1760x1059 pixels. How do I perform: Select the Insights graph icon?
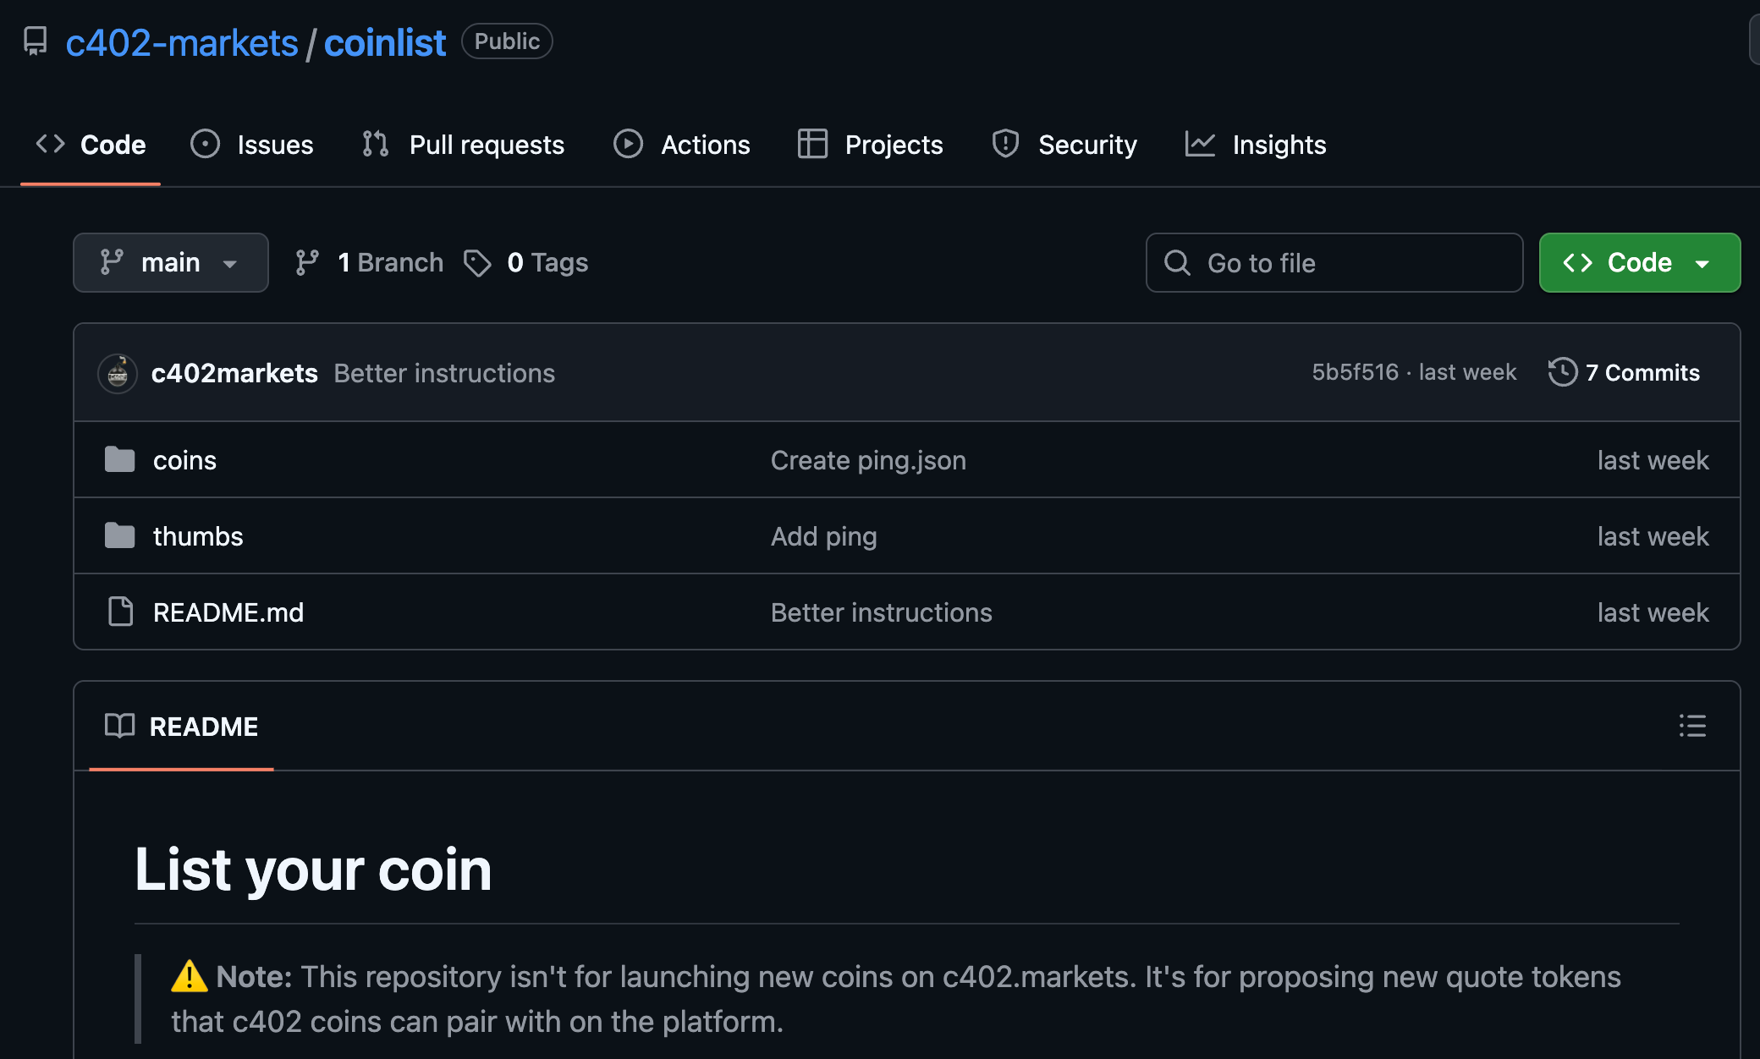click(1201, 144)
